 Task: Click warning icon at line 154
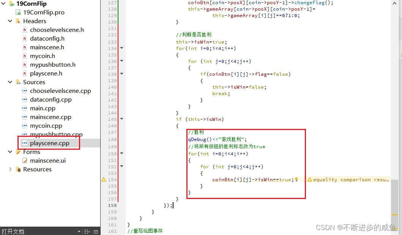(104, 179)
